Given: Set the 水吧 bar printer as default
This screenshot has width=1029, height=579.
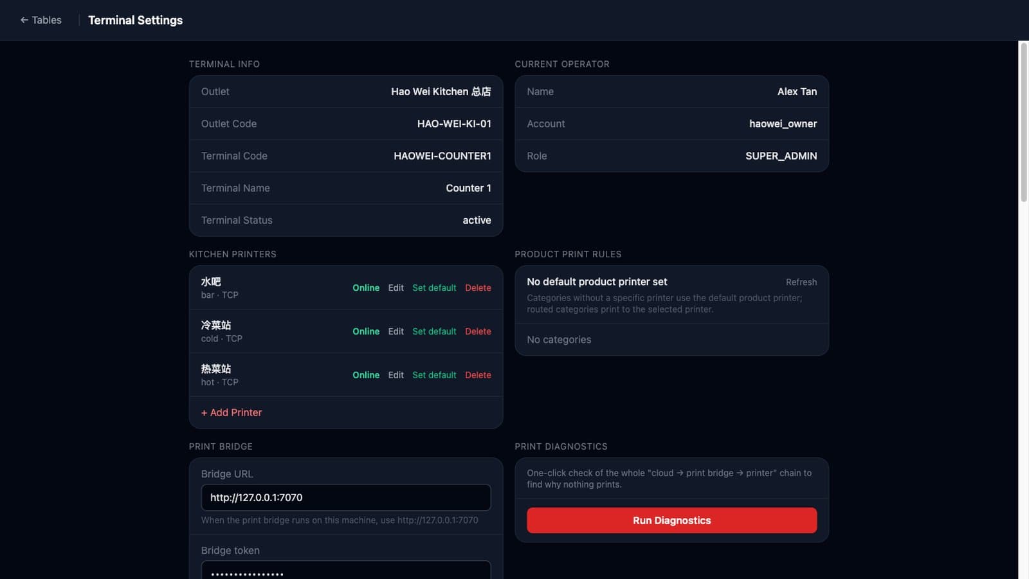Looking at the screenshot, I should (x=434, y=288).
